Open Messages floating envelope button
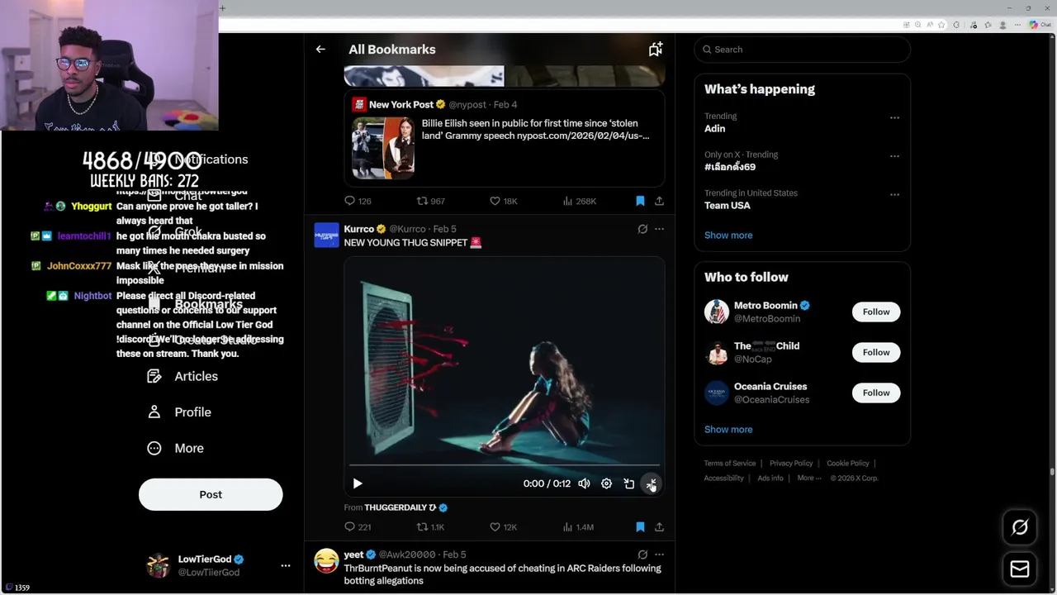This screenshot has width=1057, height=595. click(x=1020, y=569)
